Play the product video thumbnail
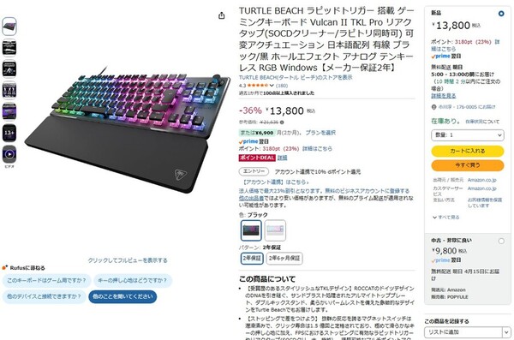Viewport: 514px width, 340px height. [9, 154]
